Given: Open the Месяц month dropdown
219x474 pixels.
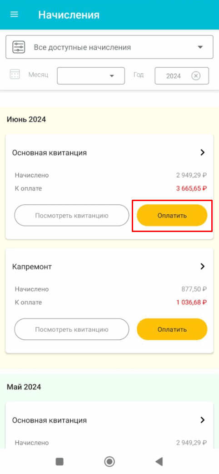Looking at the screenshot, I should 91,76.
